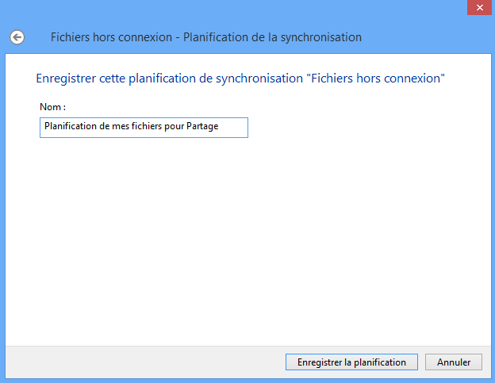Click the back arrow icon
This screenshot has height=383, width=495.
[17, 37]
